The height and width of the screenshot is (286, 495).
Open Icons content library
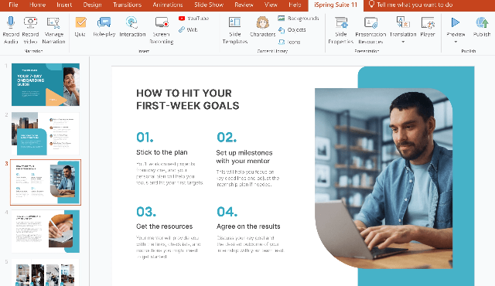click(x=289, y=42)
